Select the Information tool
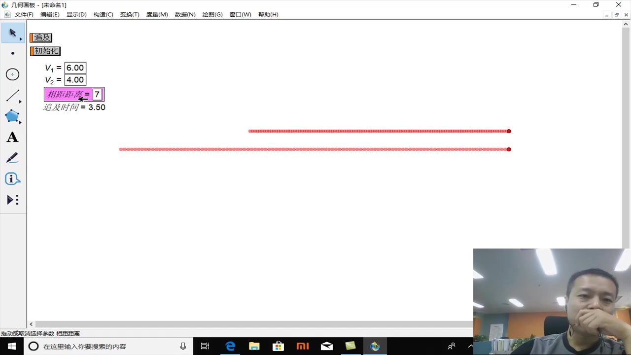The width and height of the screenshot is (631, 355). [x=12, y=178]
